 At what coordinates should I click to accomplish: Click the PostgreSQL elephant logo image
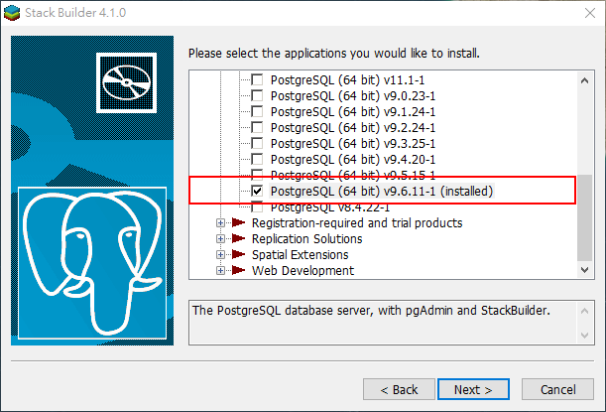click(92, 263)
